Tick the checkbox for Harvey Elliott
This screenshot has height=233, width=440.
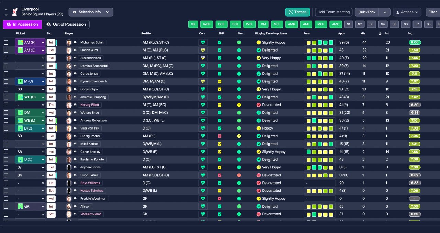(x=6, y=105)
